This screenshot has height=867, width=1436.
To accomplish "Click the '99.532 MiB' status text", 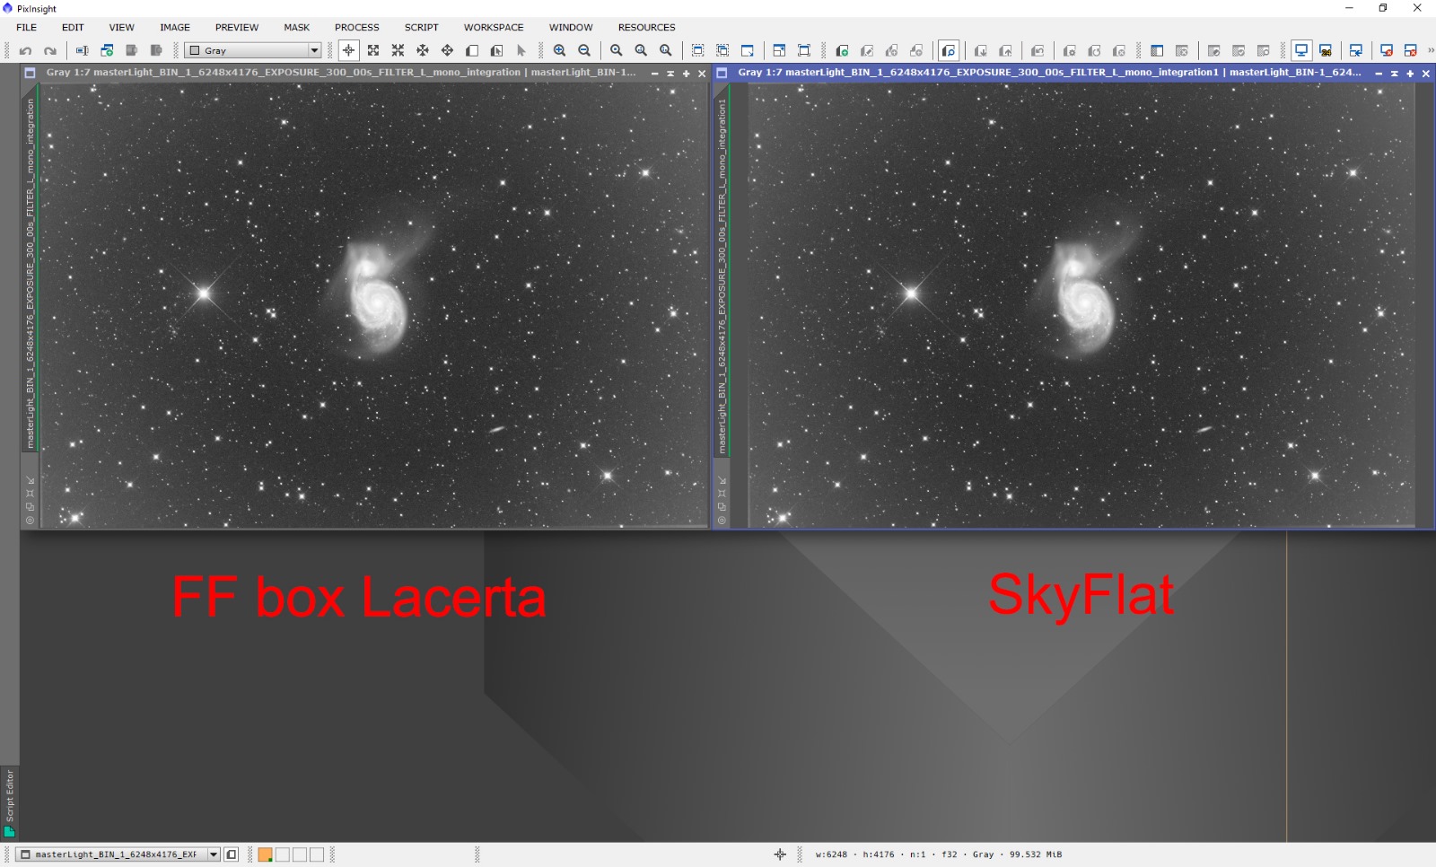I will coord(1036,854).
